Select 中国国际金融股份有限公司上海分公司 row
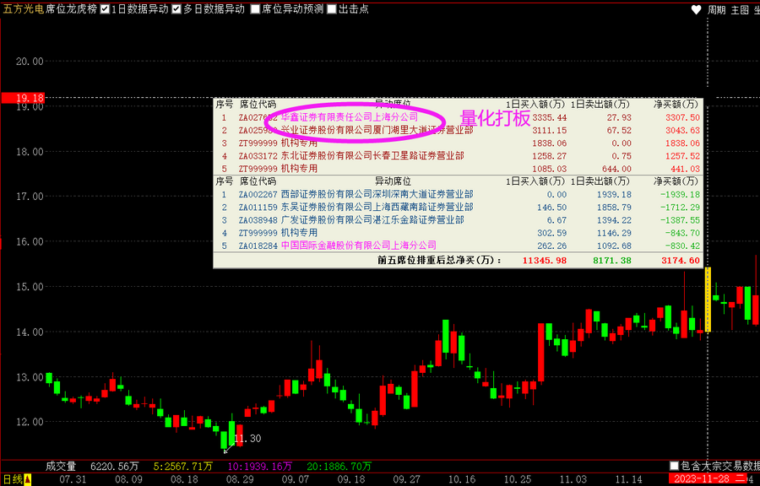This screenshot has width=760, height=486. (x=458, y=246)
